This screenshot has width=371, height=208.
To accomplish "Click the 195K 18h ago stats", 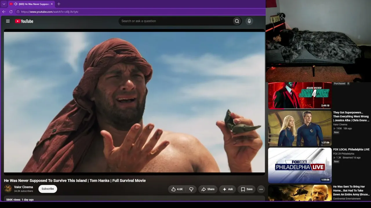I will (343, 129).
